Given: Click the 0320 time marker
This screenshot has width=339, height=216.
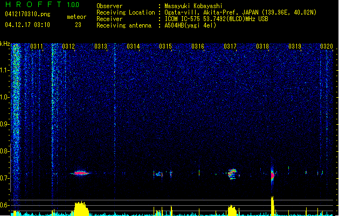Looking at the screenshot, I should [x=327, y=46].
